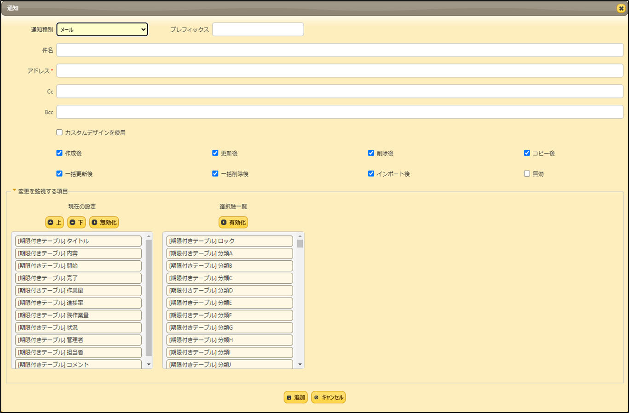Viewport: 629px width, 413px height.
Task: Collapse the 変更を監視する項目 section
Action: click(x=40, y=191)
